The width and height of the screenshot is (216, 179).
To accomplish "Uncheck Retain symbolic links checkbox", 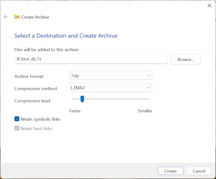I will (x=17, y=119).
